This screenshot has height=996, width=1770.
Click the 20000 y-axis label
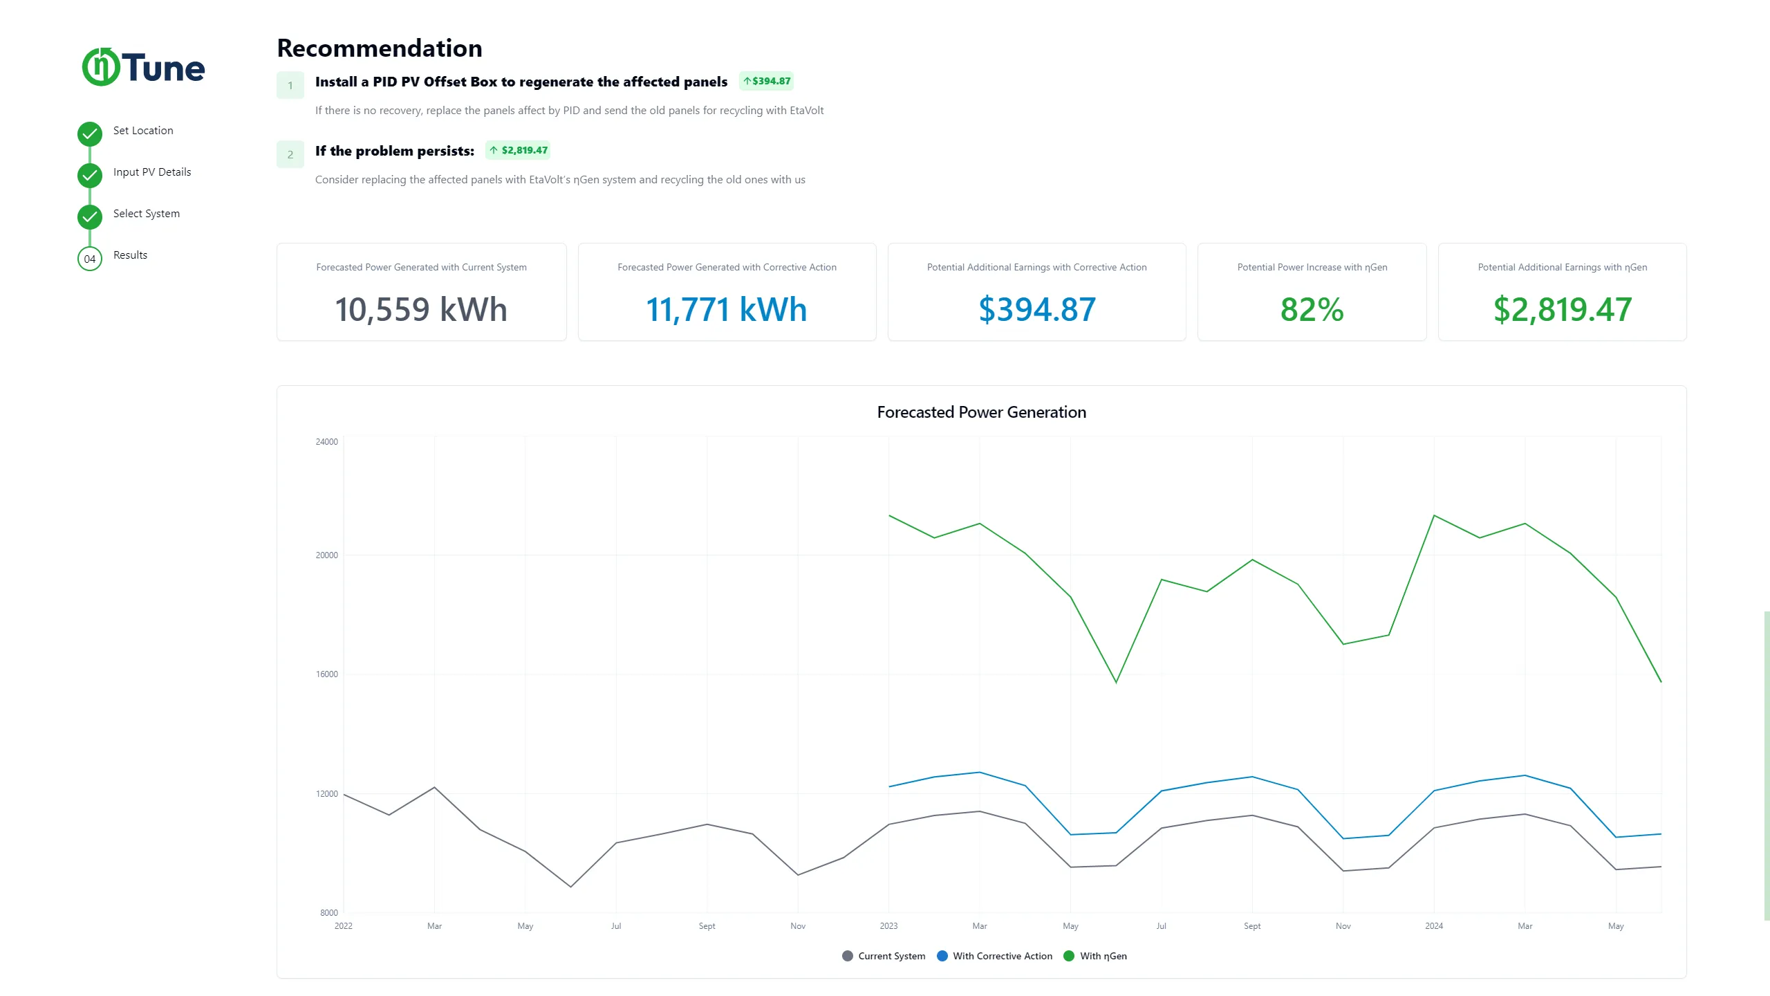click(x=327, y=555)
